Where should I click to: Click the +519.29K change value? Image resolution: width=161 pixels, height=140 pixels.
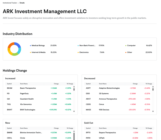(x=53, y=110)
